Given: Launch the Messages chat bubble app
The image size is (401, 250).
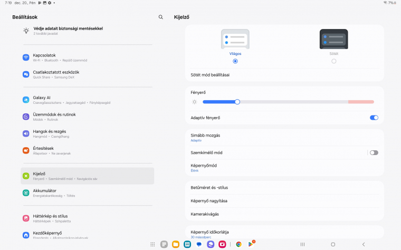Looking at the screenshot, I should click(199, 244).
